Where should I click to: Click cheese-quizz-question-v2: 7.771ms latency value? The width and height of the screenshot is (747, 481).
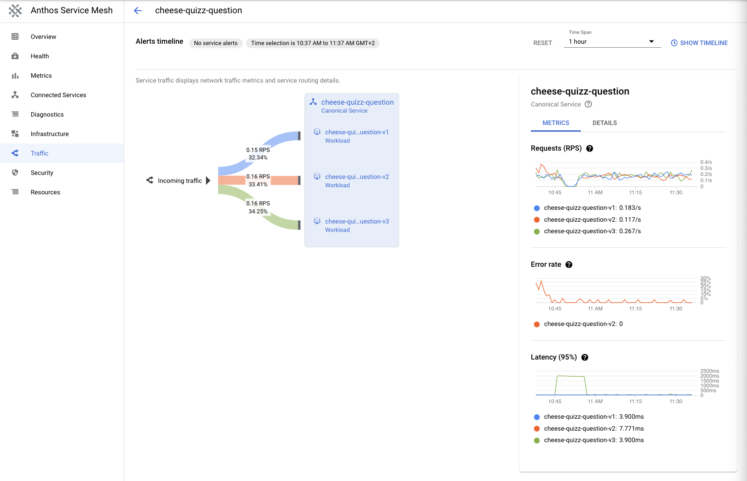pyautogui.click(x=594, y=428)
